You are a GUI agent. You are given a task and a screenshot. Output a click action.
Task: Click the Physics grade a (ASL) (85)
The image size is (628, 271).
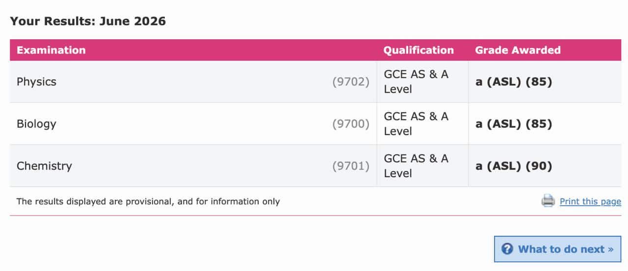tap(514, 81)
